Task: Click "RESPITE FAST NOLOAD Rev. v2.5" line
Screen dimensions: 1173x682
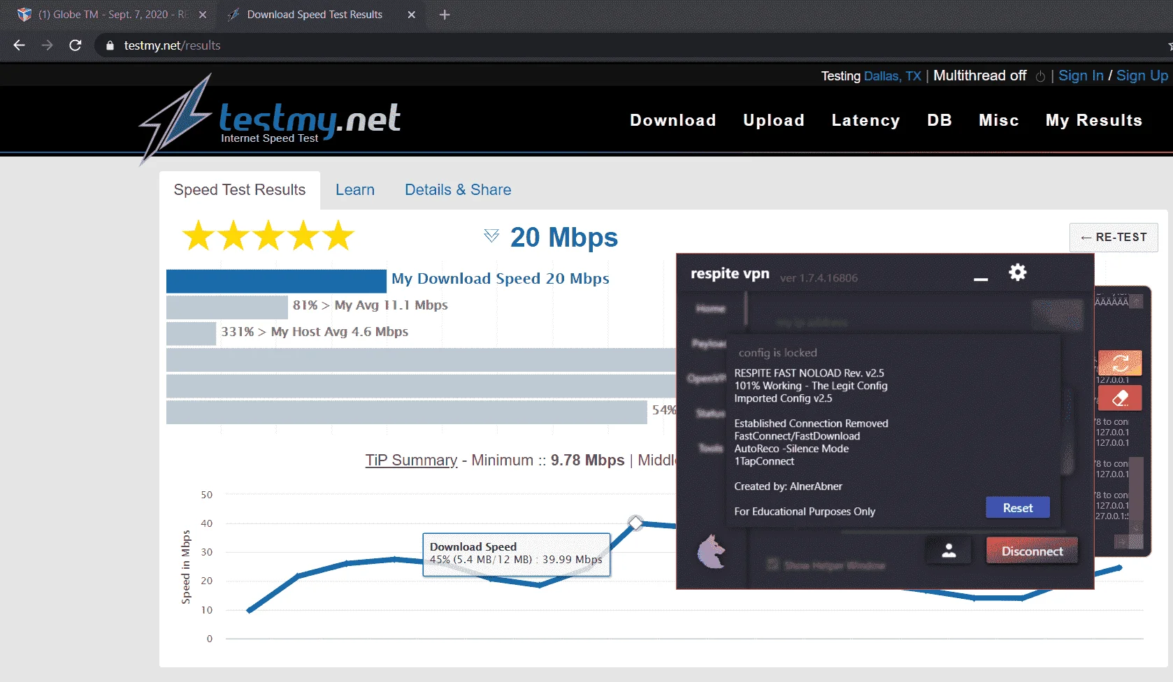Action: (x=809, y=373)
